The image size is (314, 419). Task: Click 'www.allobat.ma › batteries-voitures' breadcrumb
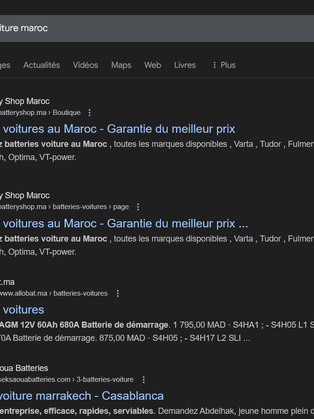tap(54, 293)
